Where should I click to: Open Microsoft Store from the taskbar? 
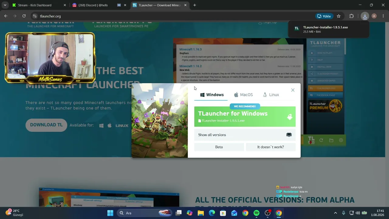pos(223,213)
